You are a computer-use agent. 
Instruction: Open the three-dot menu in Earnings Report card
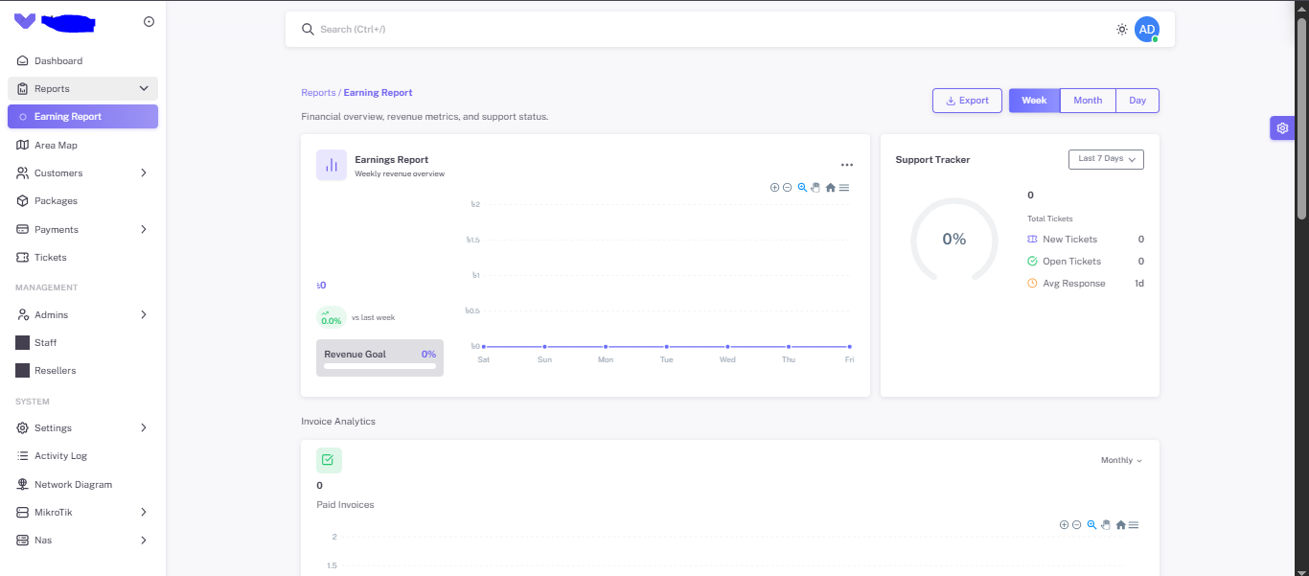tap(846, 165)
